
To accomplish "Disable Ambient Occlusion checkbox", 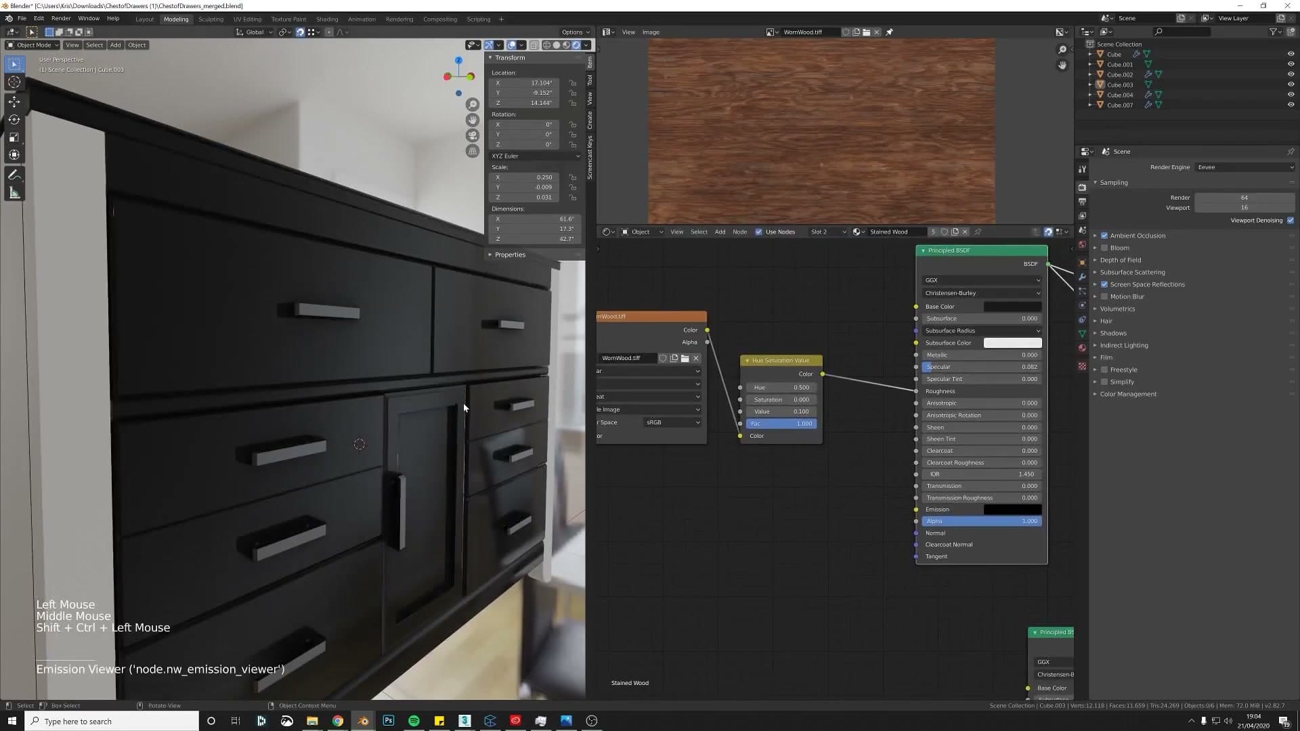I will pyautogui.click(x=1104, y=236).
